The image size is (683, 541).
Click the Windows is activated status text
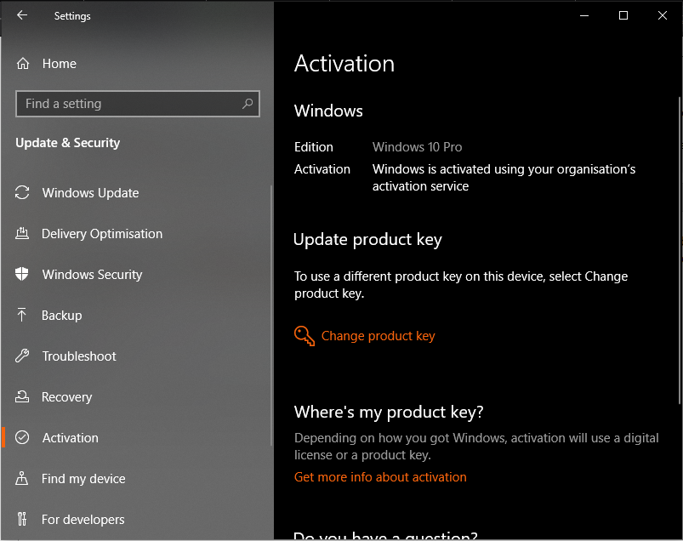pyautogui.click(x=504, y=177)
